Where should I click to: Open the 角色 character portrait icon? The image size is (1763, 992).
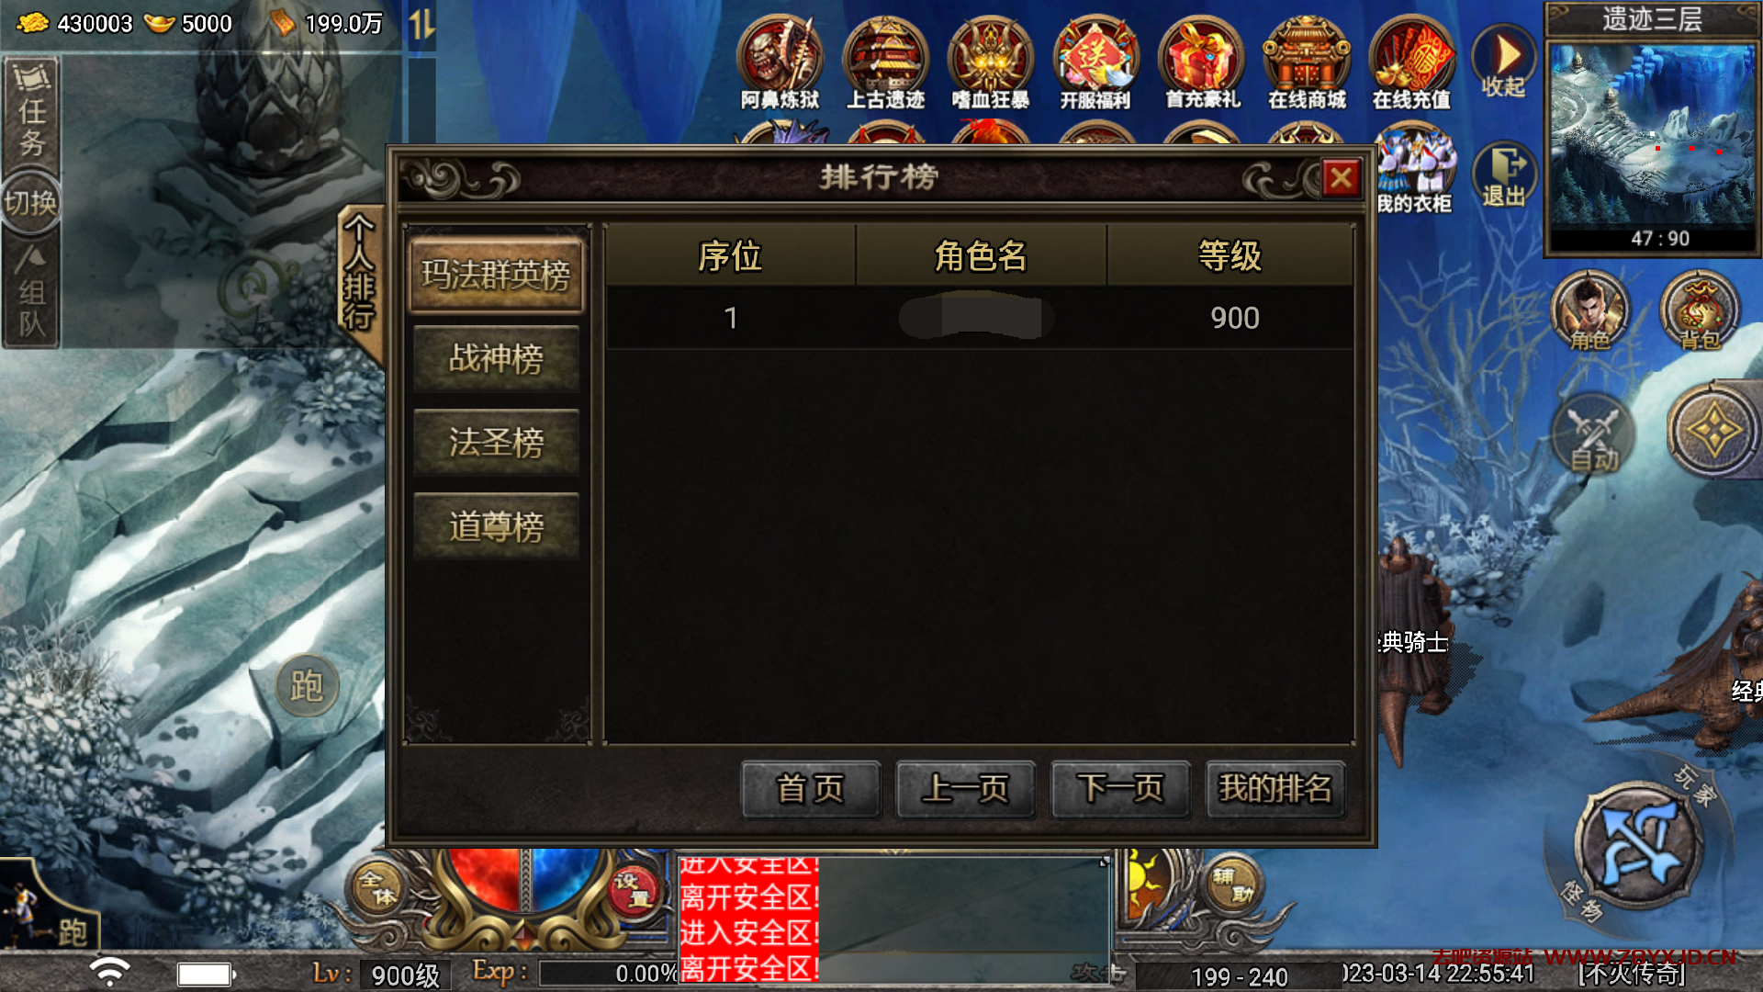pyautogui.click(x=1589, y=311)
